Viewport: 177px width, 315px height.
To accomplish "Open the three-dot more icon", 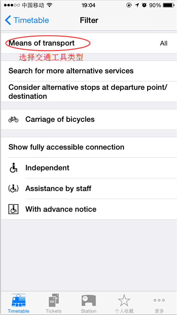I will coord(159,300).
